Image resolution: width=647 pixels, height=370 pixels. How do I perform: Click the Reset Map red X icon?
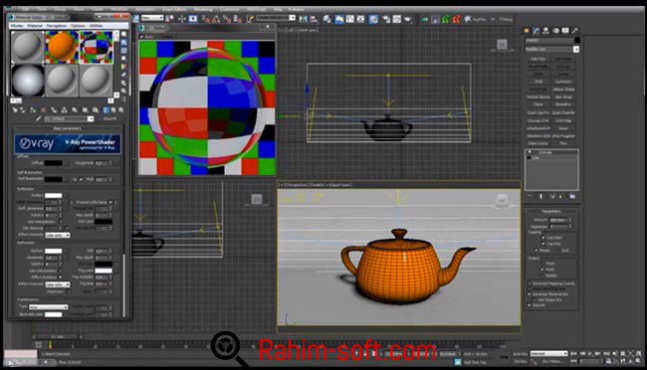(43, 110)
